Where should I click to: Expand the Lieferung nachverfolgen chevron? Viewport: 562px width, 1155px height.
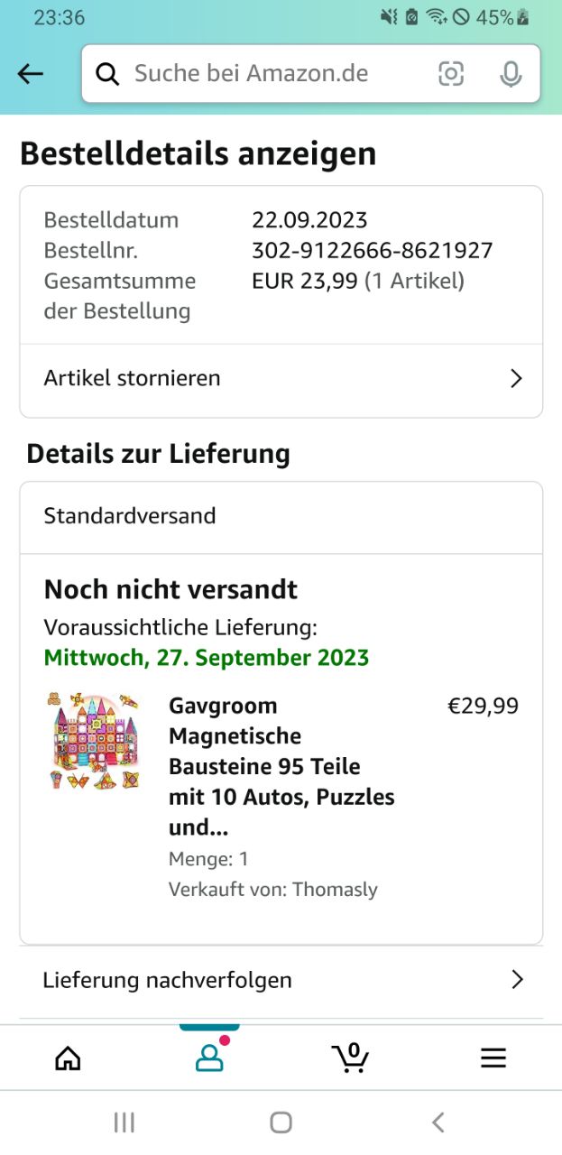click(x=517, y=980)
